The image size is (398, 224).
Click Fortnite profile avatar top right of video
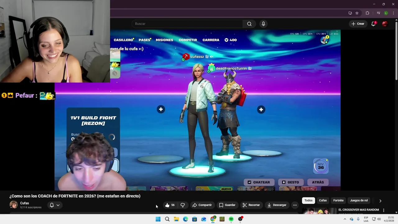pos(324,40)
